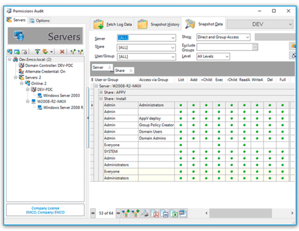Click the ReadA column header
The image size is (299, 231).
(244, 79)
